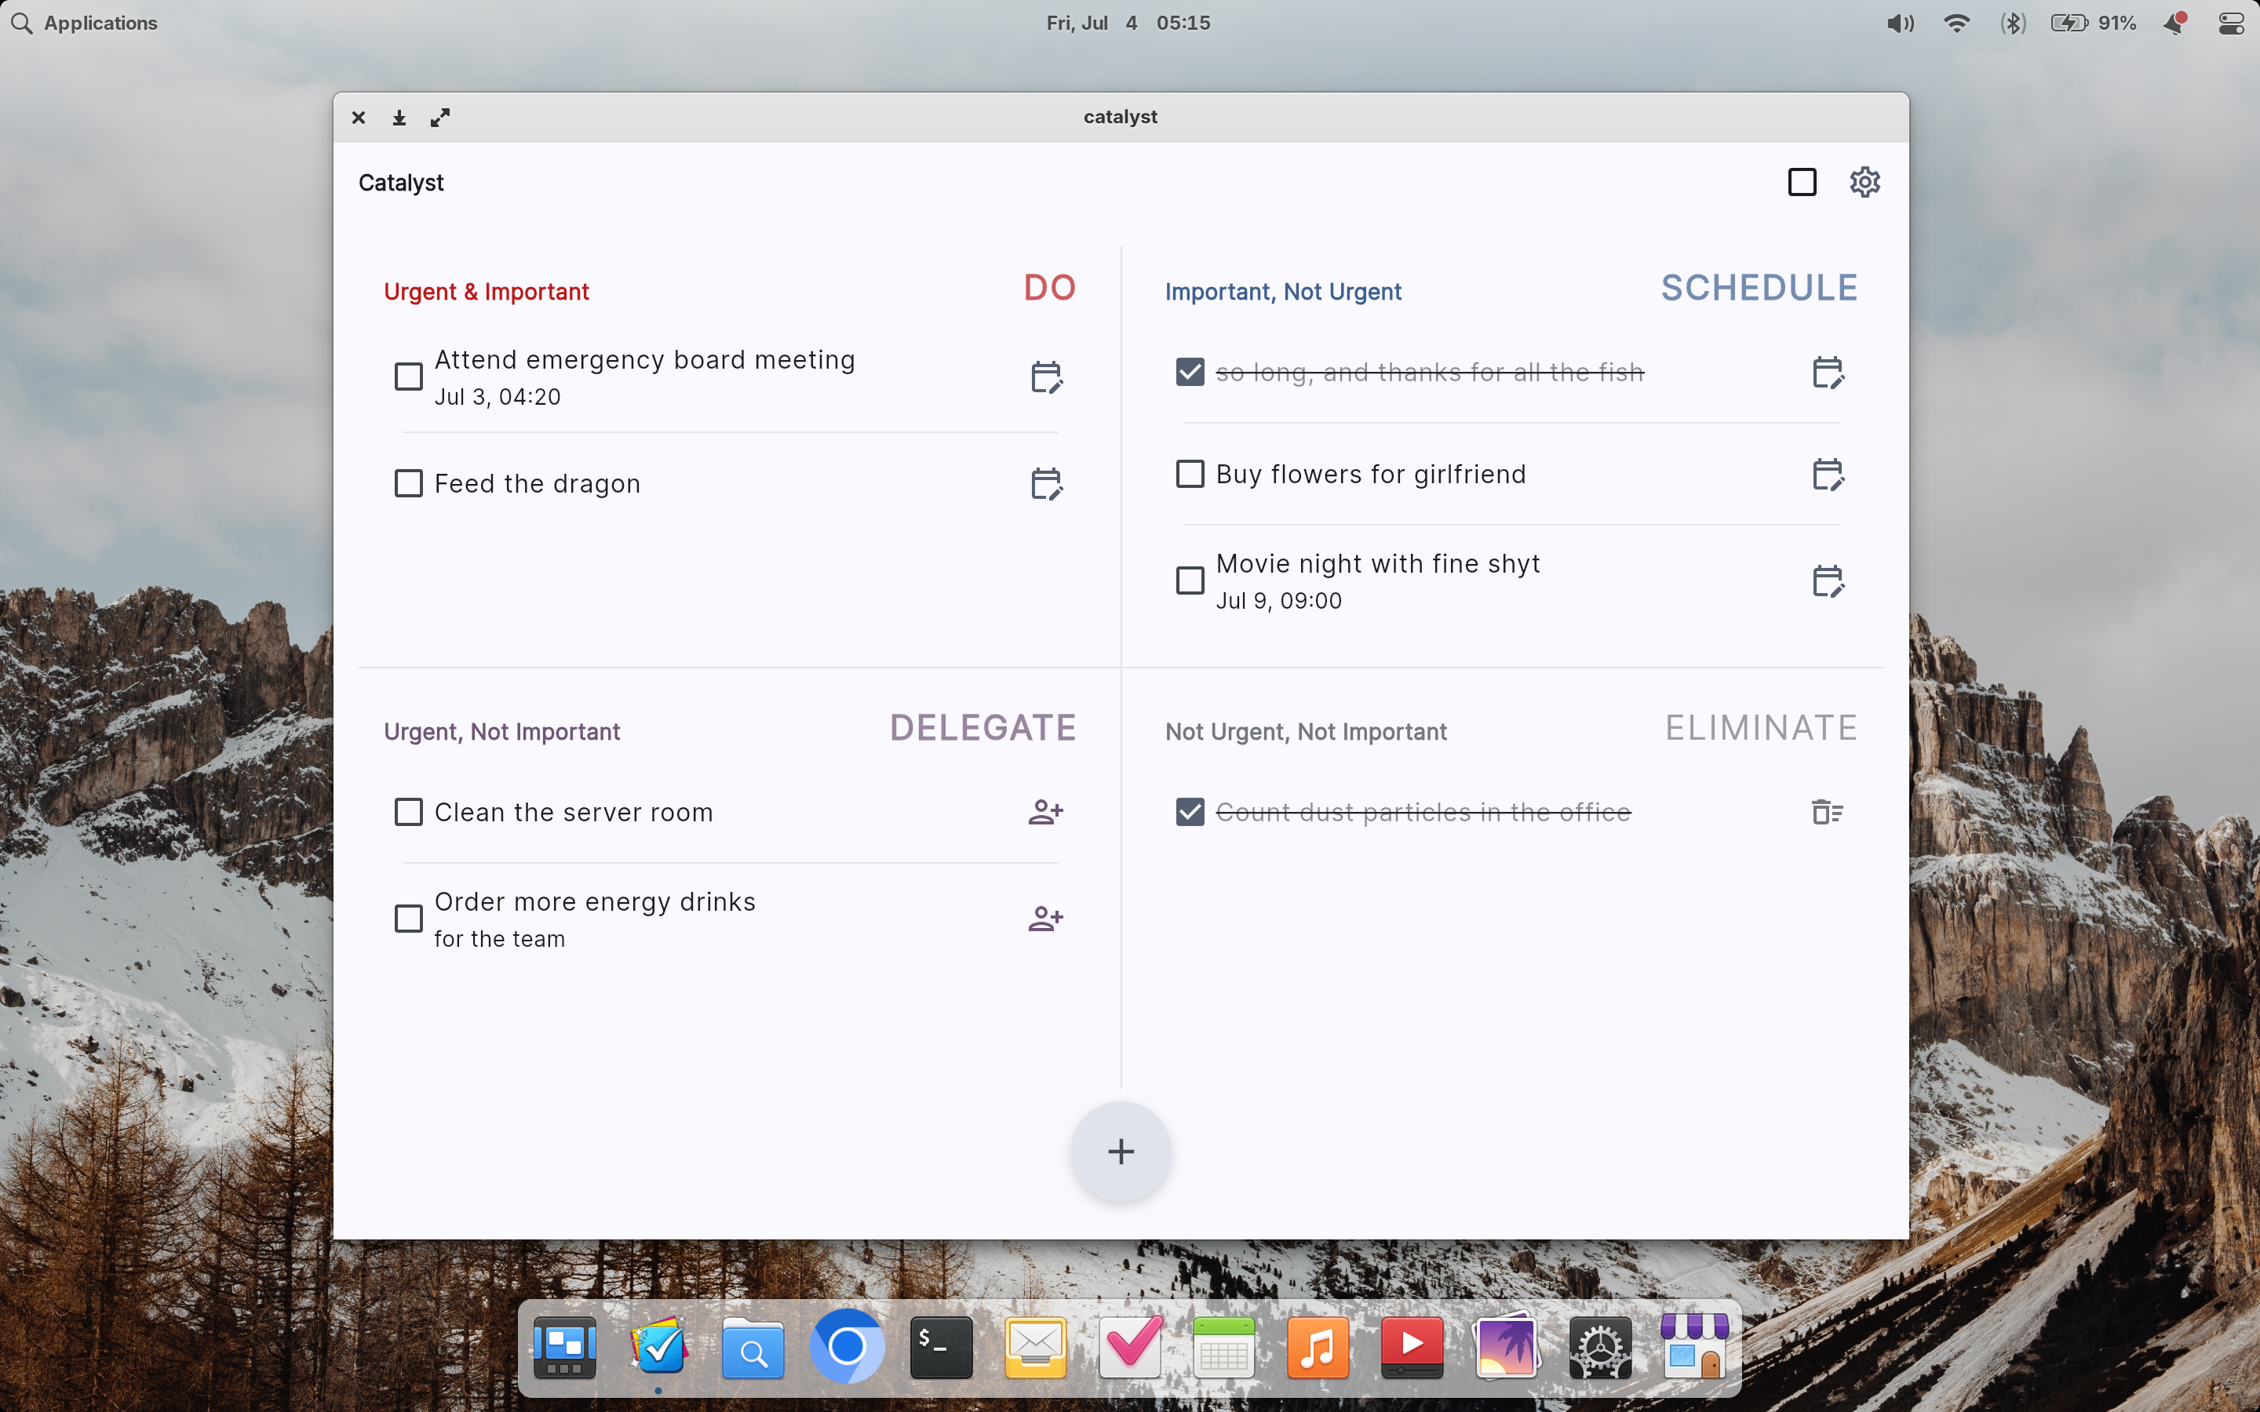Check Feed the dragon task

tap(408, 484)
